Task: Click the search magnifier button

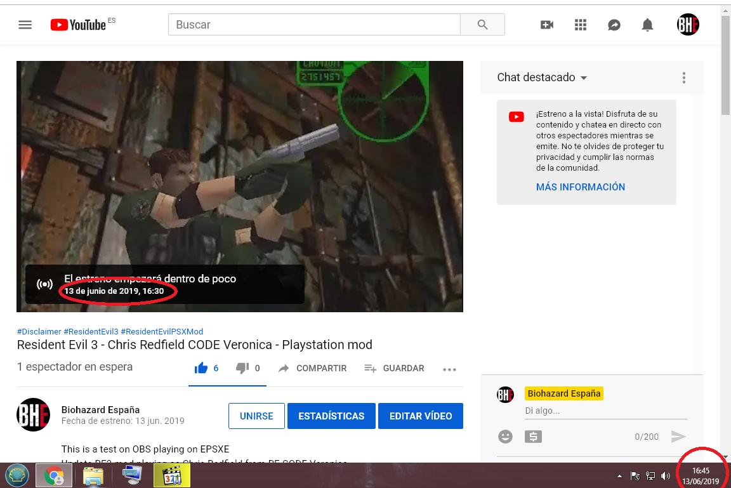Action: click(x=482, y=25)
